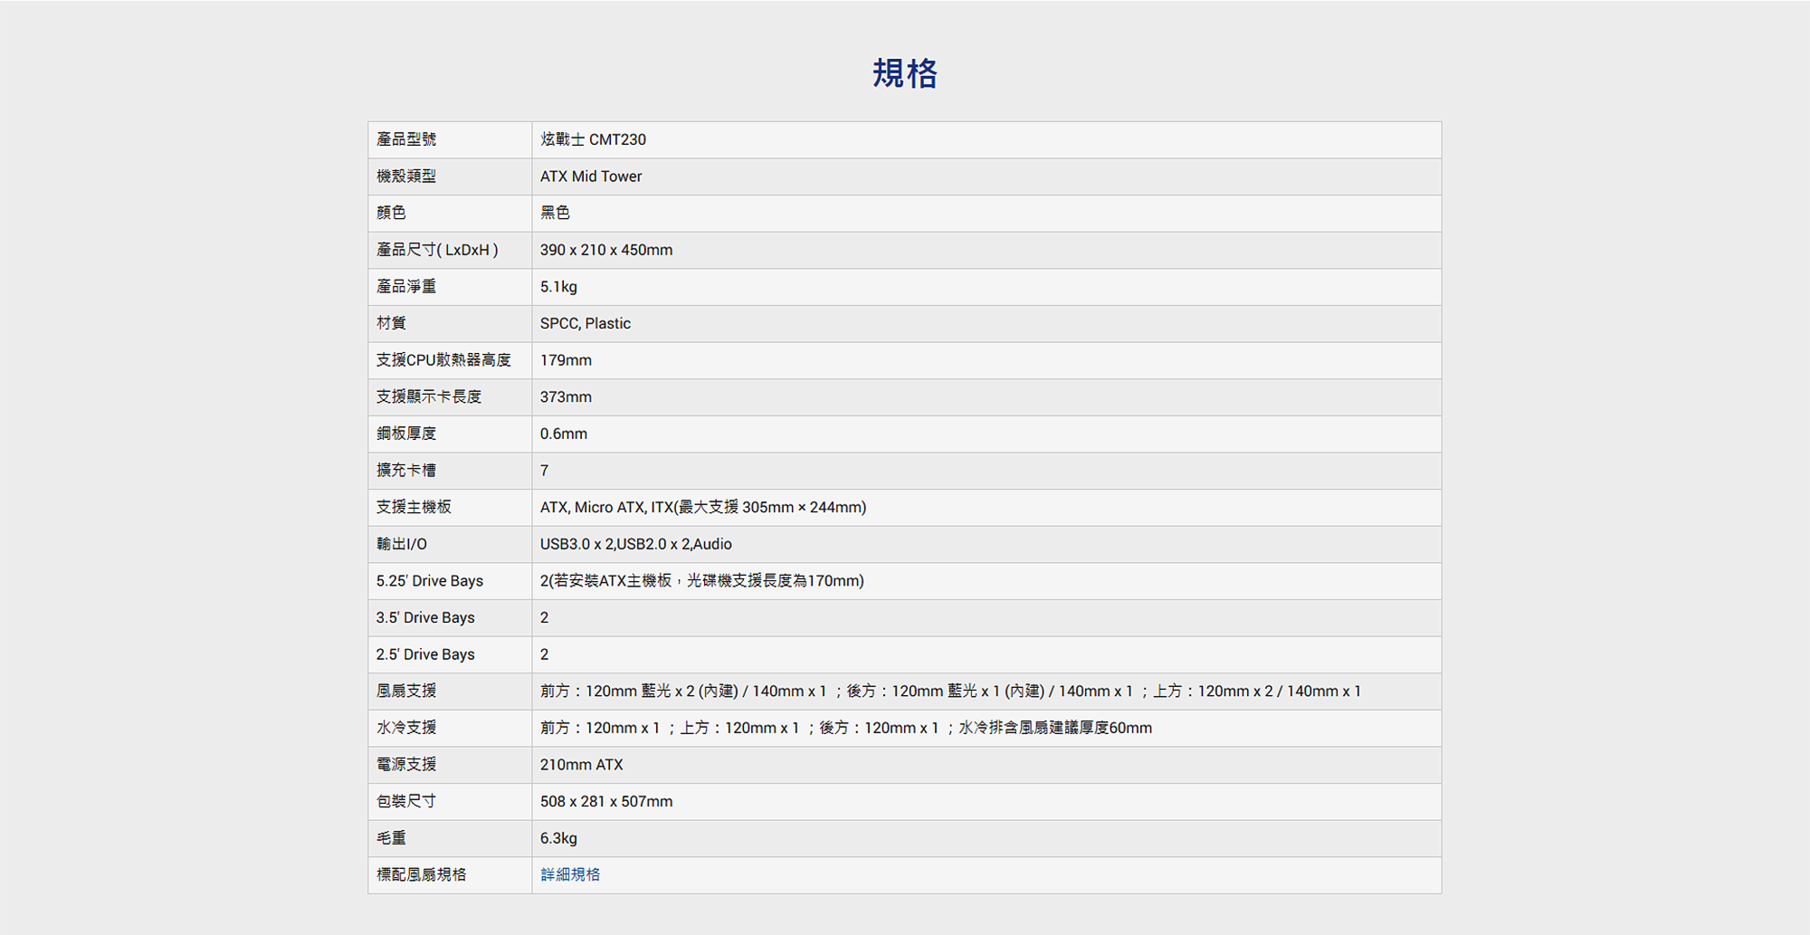Screen dimensions: 1810x935
Task: Click the 機殼類型 label
Action: point(406,177)
